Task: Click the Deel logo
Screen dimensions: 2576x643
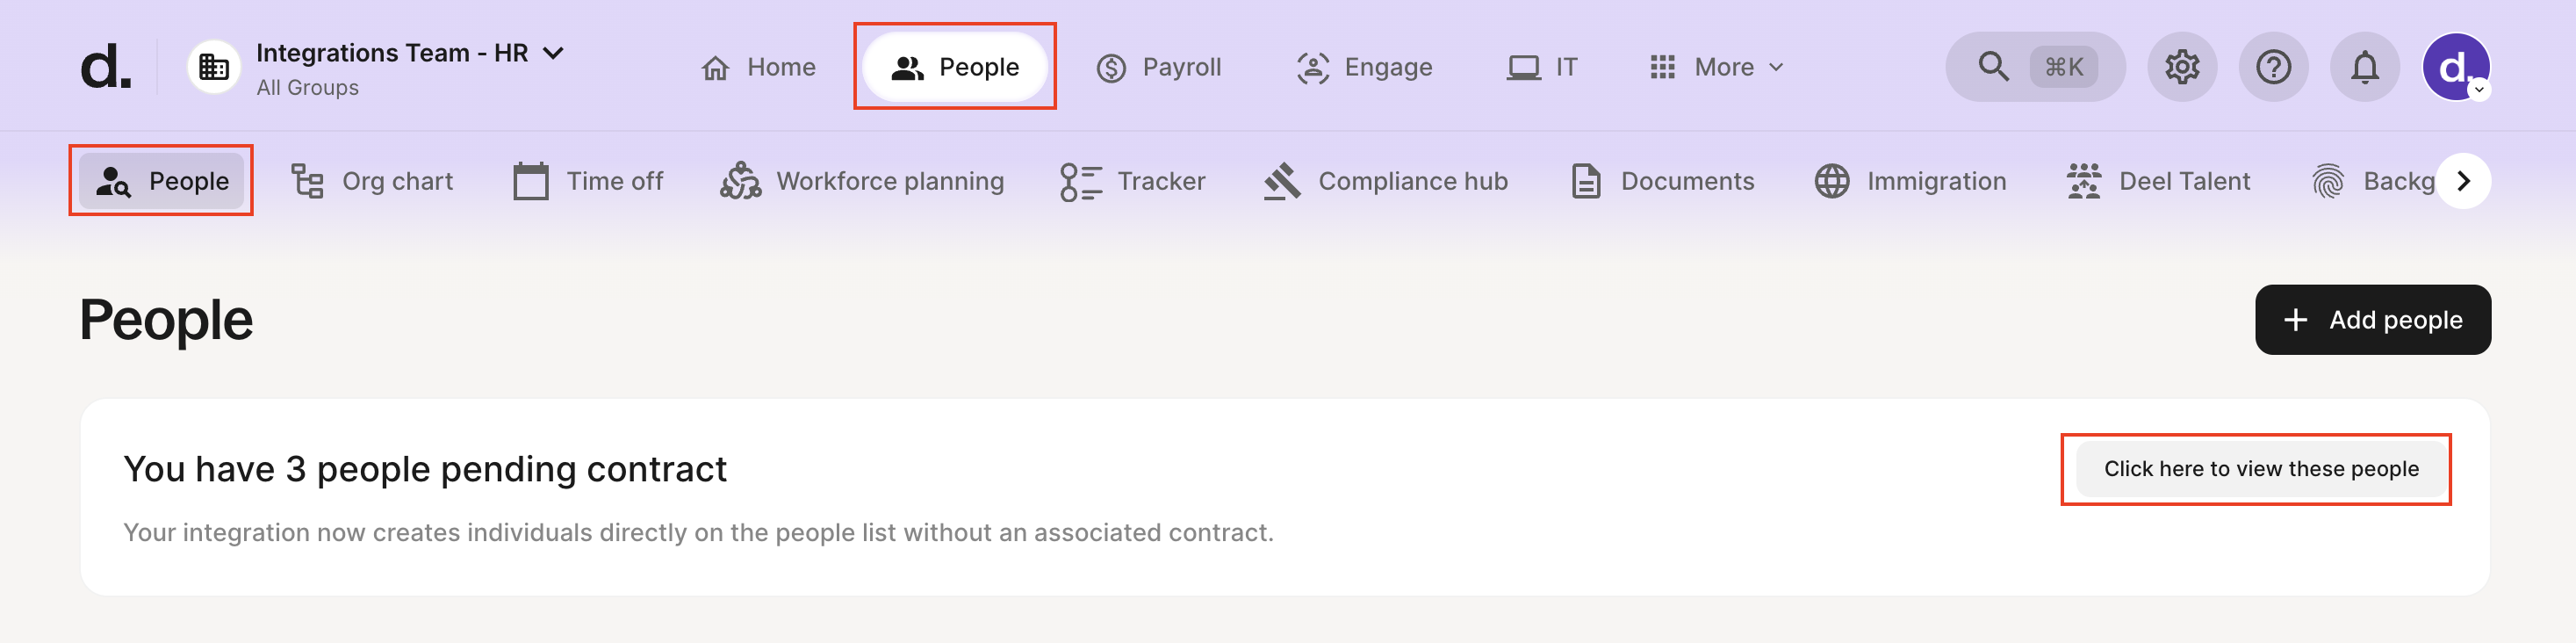Action: pos(105,67)
